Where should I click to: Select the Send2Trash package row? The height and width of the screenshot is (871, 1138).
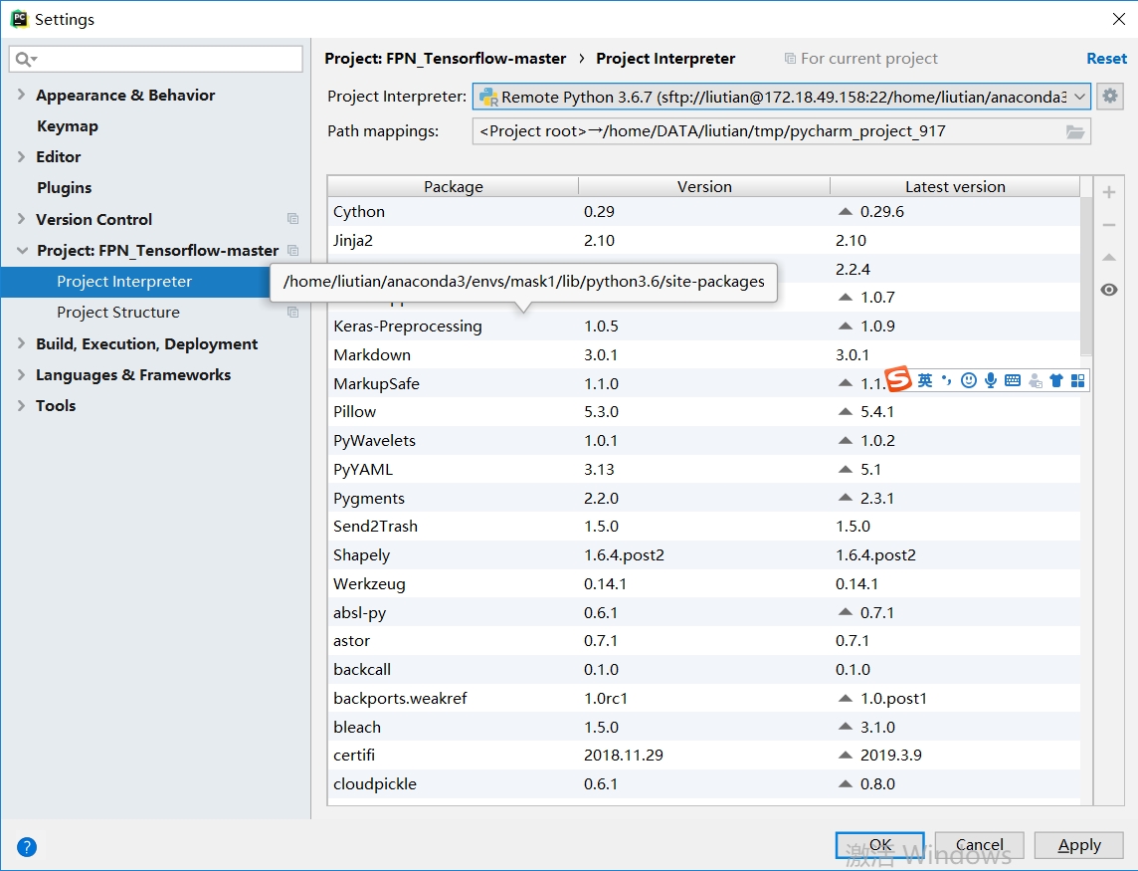704,526
